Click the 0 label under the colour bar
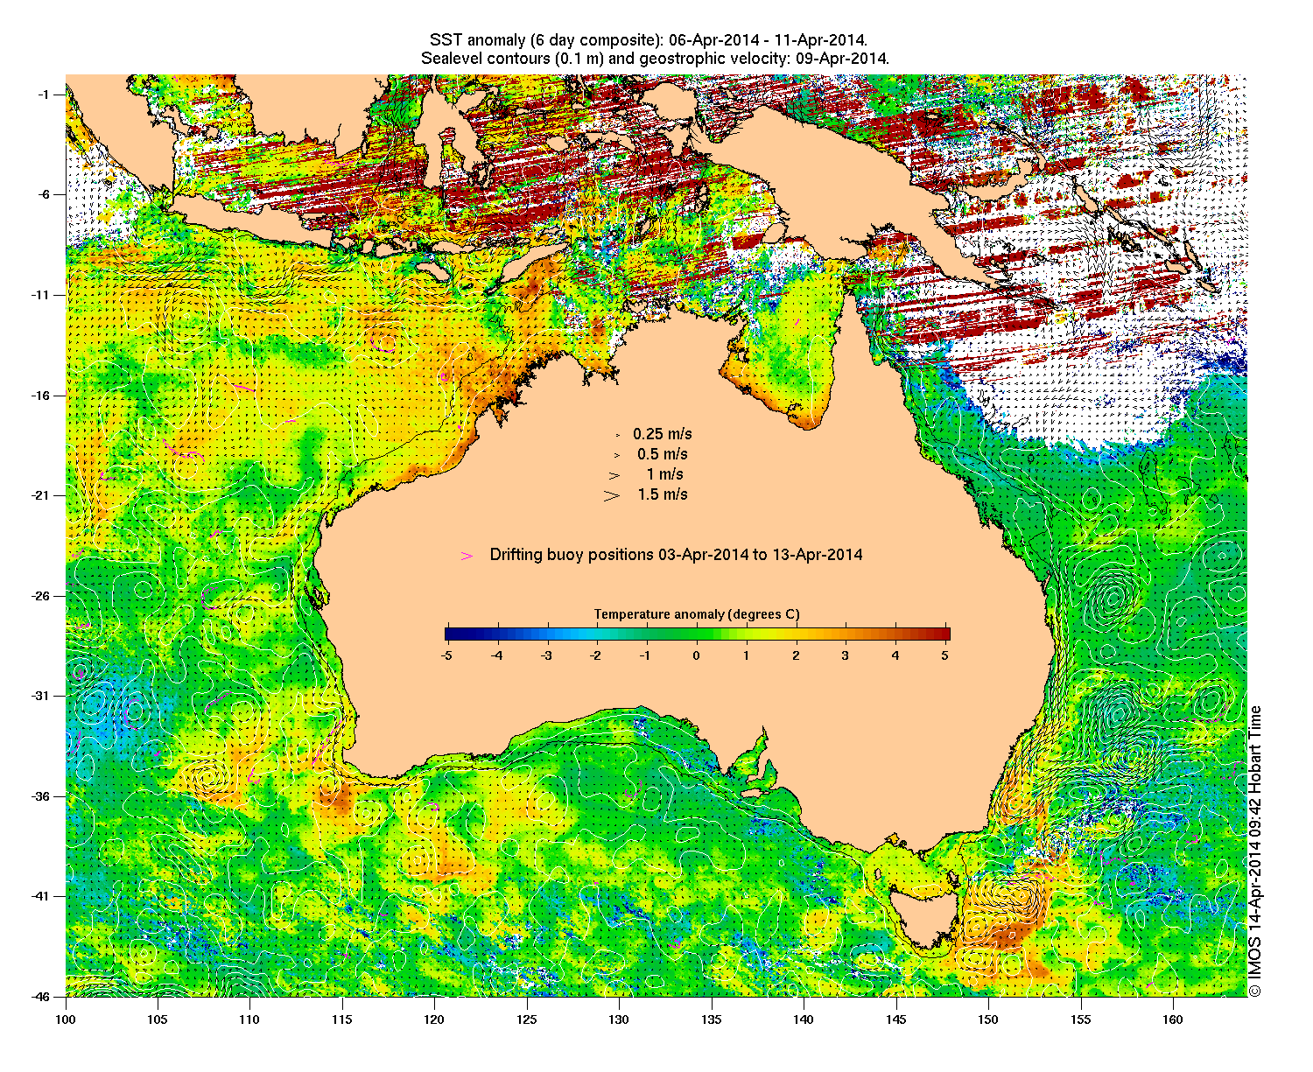 pyautogui.click(x=697, y=655)
